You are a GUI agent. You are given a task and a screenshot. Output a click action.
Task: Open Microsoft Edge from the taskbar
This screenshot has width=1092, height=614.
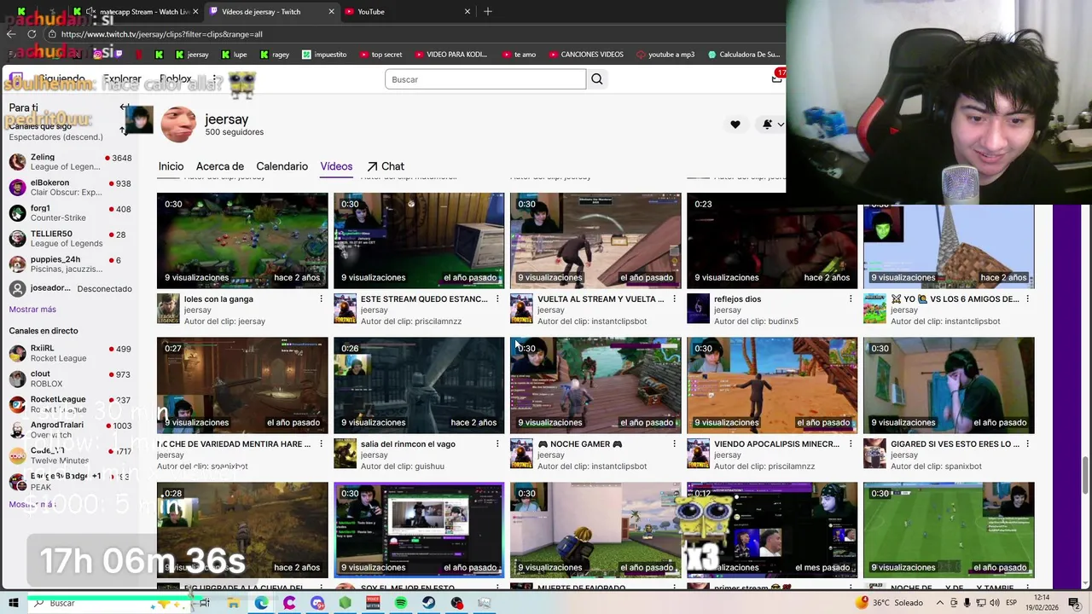(x=261, y=603)
